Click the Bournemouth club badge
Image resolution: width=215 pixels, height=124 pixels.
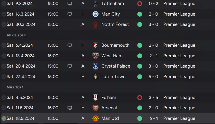[96, 45]
